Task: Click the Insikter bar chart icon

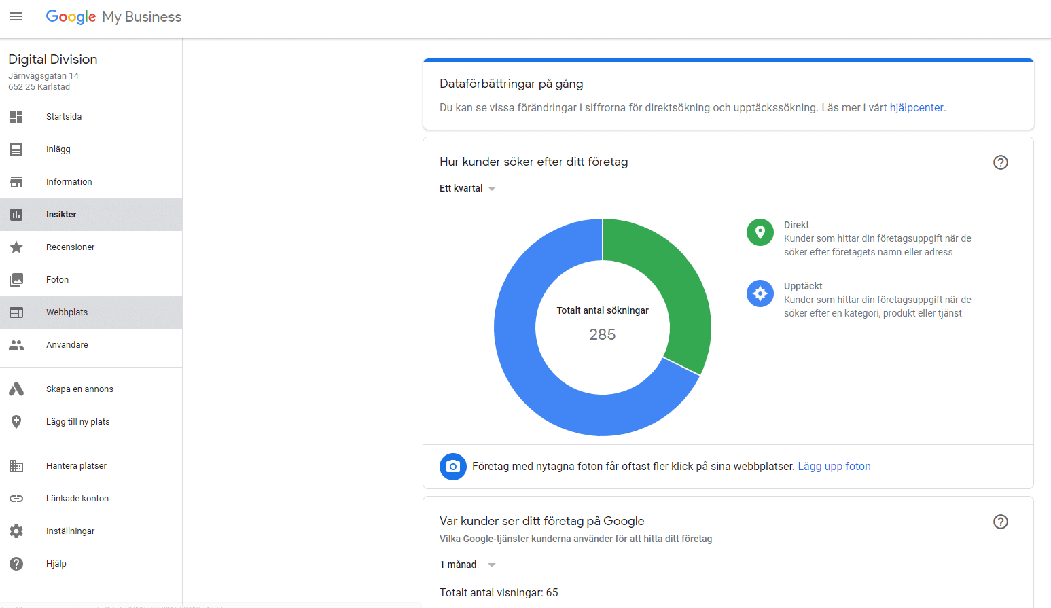Action: (x=16, y=215)
